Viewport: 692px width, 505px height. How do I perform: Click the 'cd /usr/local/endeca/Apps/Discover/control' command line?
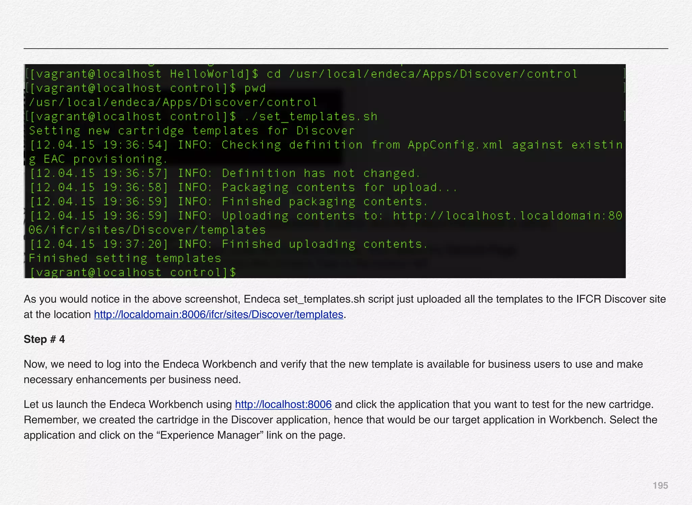tap(301, 74)
